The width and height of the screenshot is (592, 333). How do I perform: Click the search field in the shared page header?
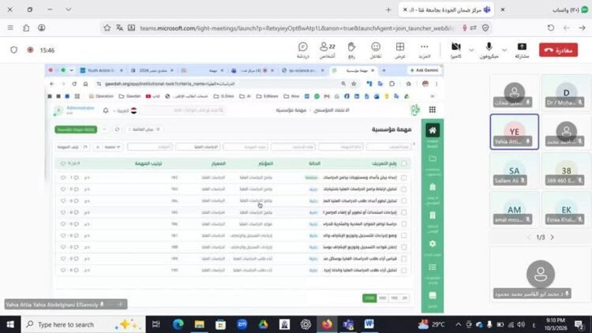(x=183, y=110)
